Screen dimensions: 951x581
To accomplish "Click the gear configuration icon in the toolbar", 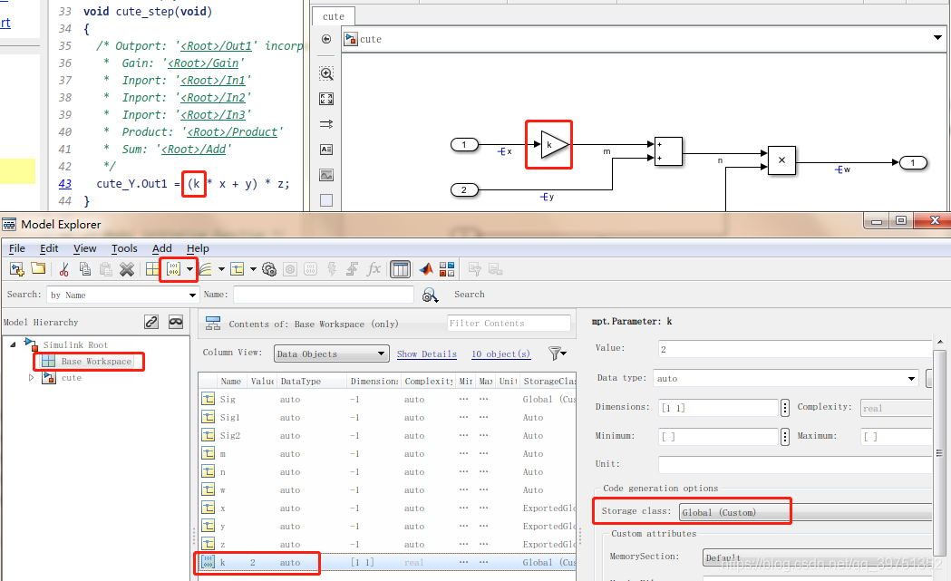I will 268,269.
